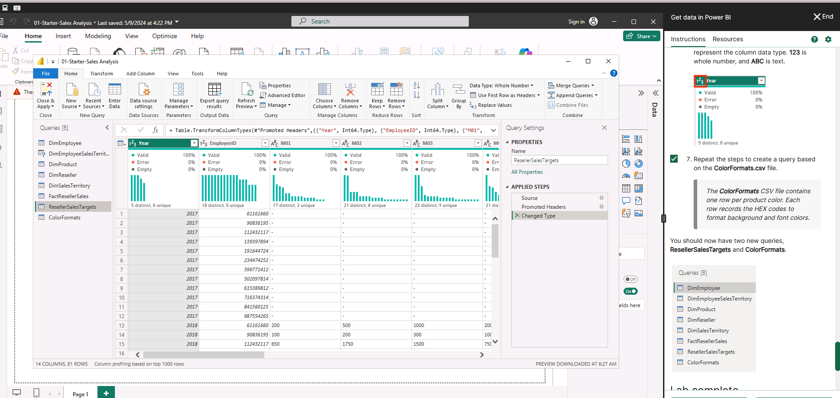Select the FactResellerSales query
The image size is (840, 398).
[x=73, y=196]
